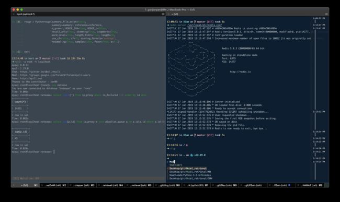Viewport: 340px width, 202px height.
Task: Select fzf result 'Downloads/Python-3.5.6/Modules'
Action: tap(190, 175)
